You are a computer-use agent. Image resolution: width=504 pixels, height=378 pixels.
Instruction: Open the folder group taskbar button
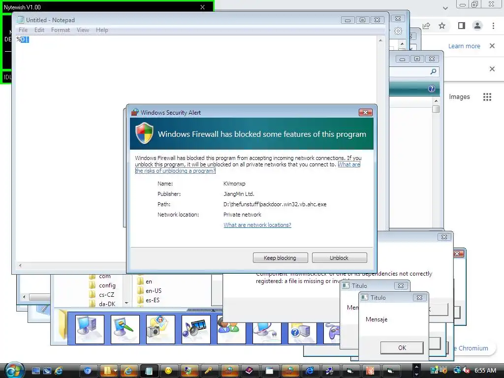pos(109,371)
